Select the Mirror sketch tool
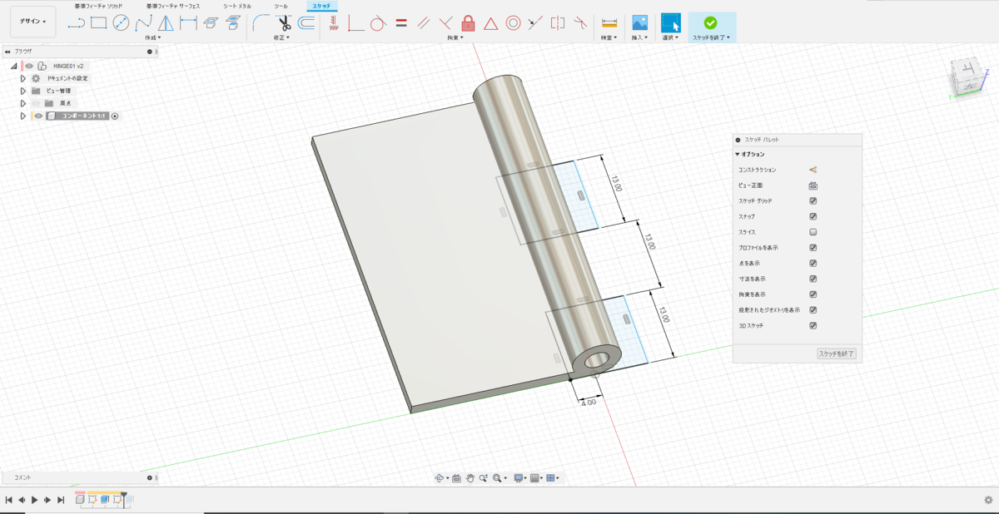 [x=166, y=23]
